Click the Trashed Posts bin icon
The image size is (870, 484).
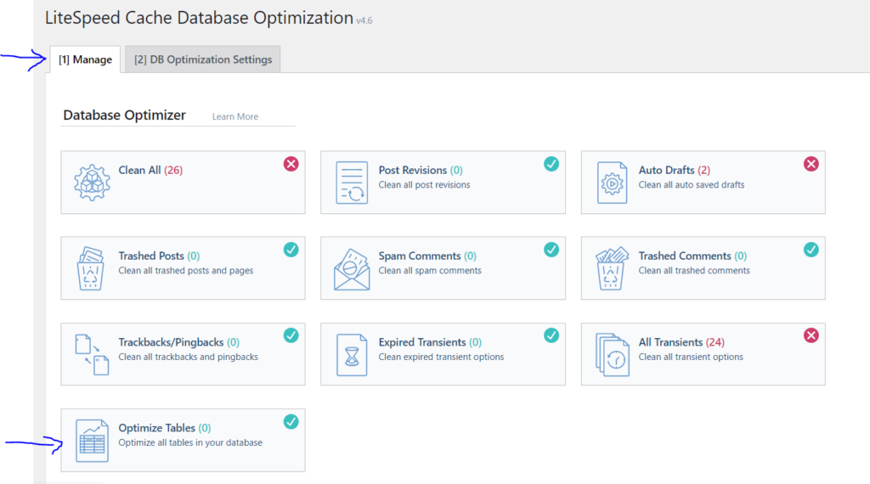[91, 268]
